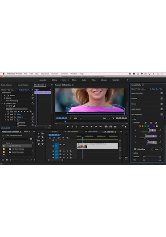Step back one frame

[87, 127]
